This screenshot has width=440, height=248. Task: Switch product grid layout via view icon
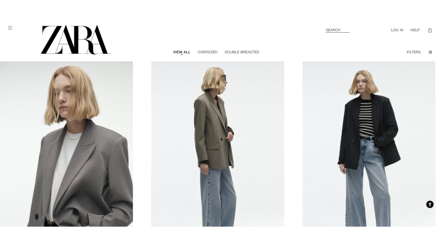click(x=430, y=52)
